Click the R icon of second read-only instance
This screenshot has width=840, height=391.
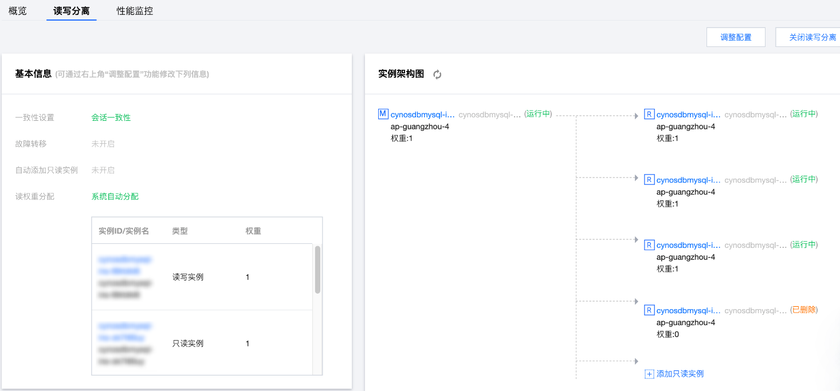649,180
